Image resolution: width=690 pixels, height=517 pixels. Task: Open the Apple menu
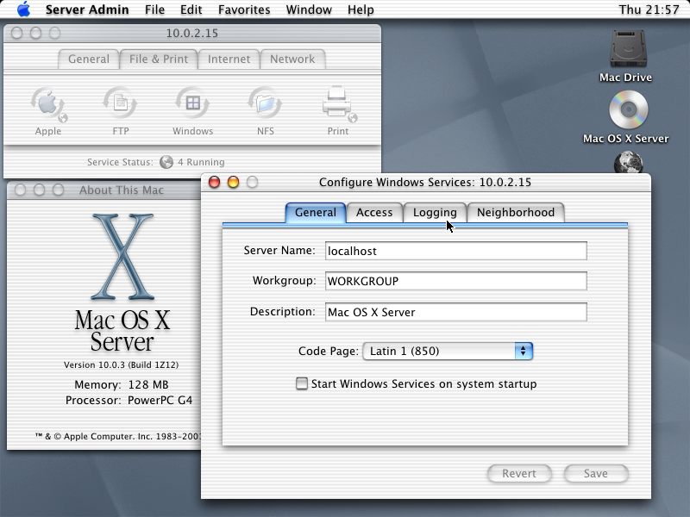pos(23,9)
